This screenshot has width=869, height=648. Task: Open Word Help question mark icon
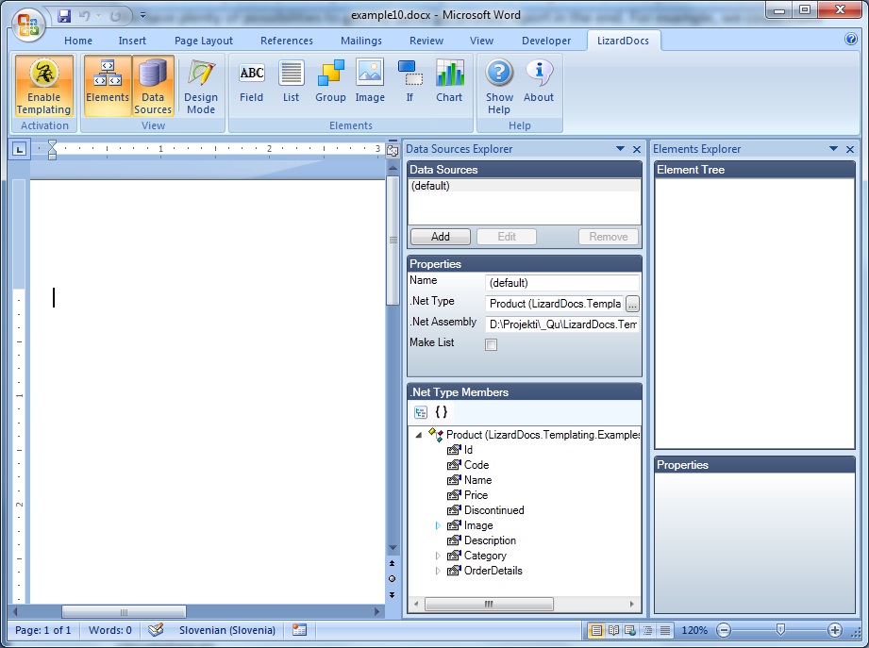[x=851, y=39]
